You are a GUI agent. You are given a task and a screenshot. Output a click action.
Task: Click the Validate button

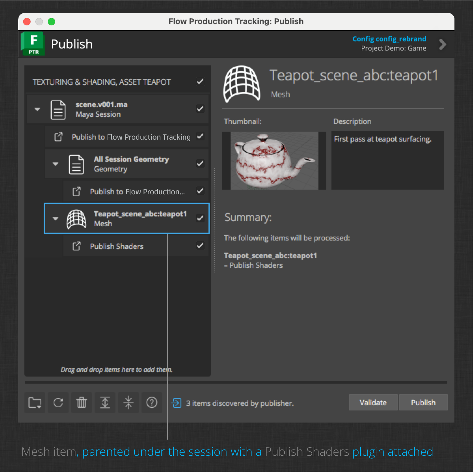point(373,402)
